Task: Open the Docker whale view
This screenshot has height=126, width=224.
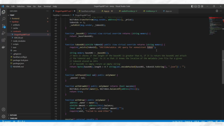Action: click(3, 47)
